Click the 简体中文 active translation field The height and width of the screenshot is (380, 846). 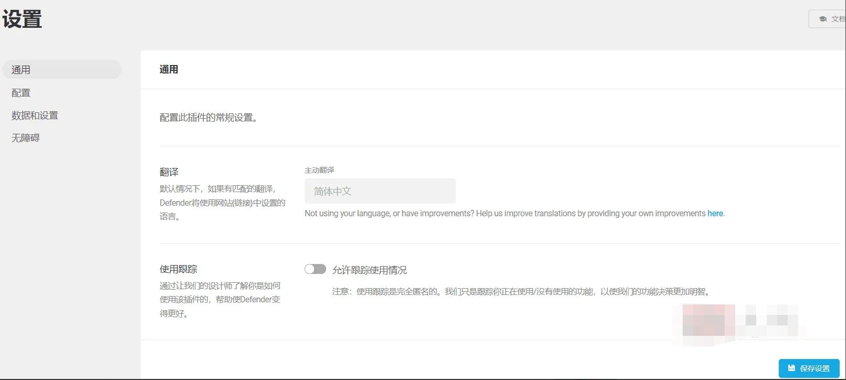tap(380, 191)
